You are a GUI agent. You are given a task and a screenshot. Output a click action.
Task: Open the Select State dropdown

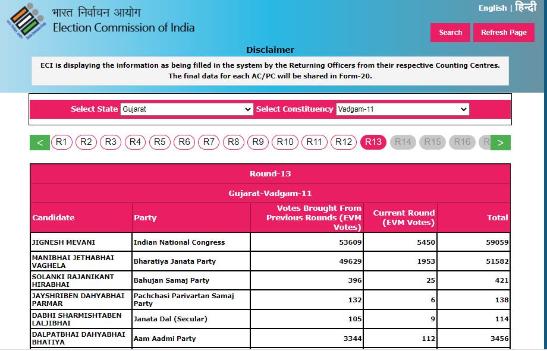187,109
